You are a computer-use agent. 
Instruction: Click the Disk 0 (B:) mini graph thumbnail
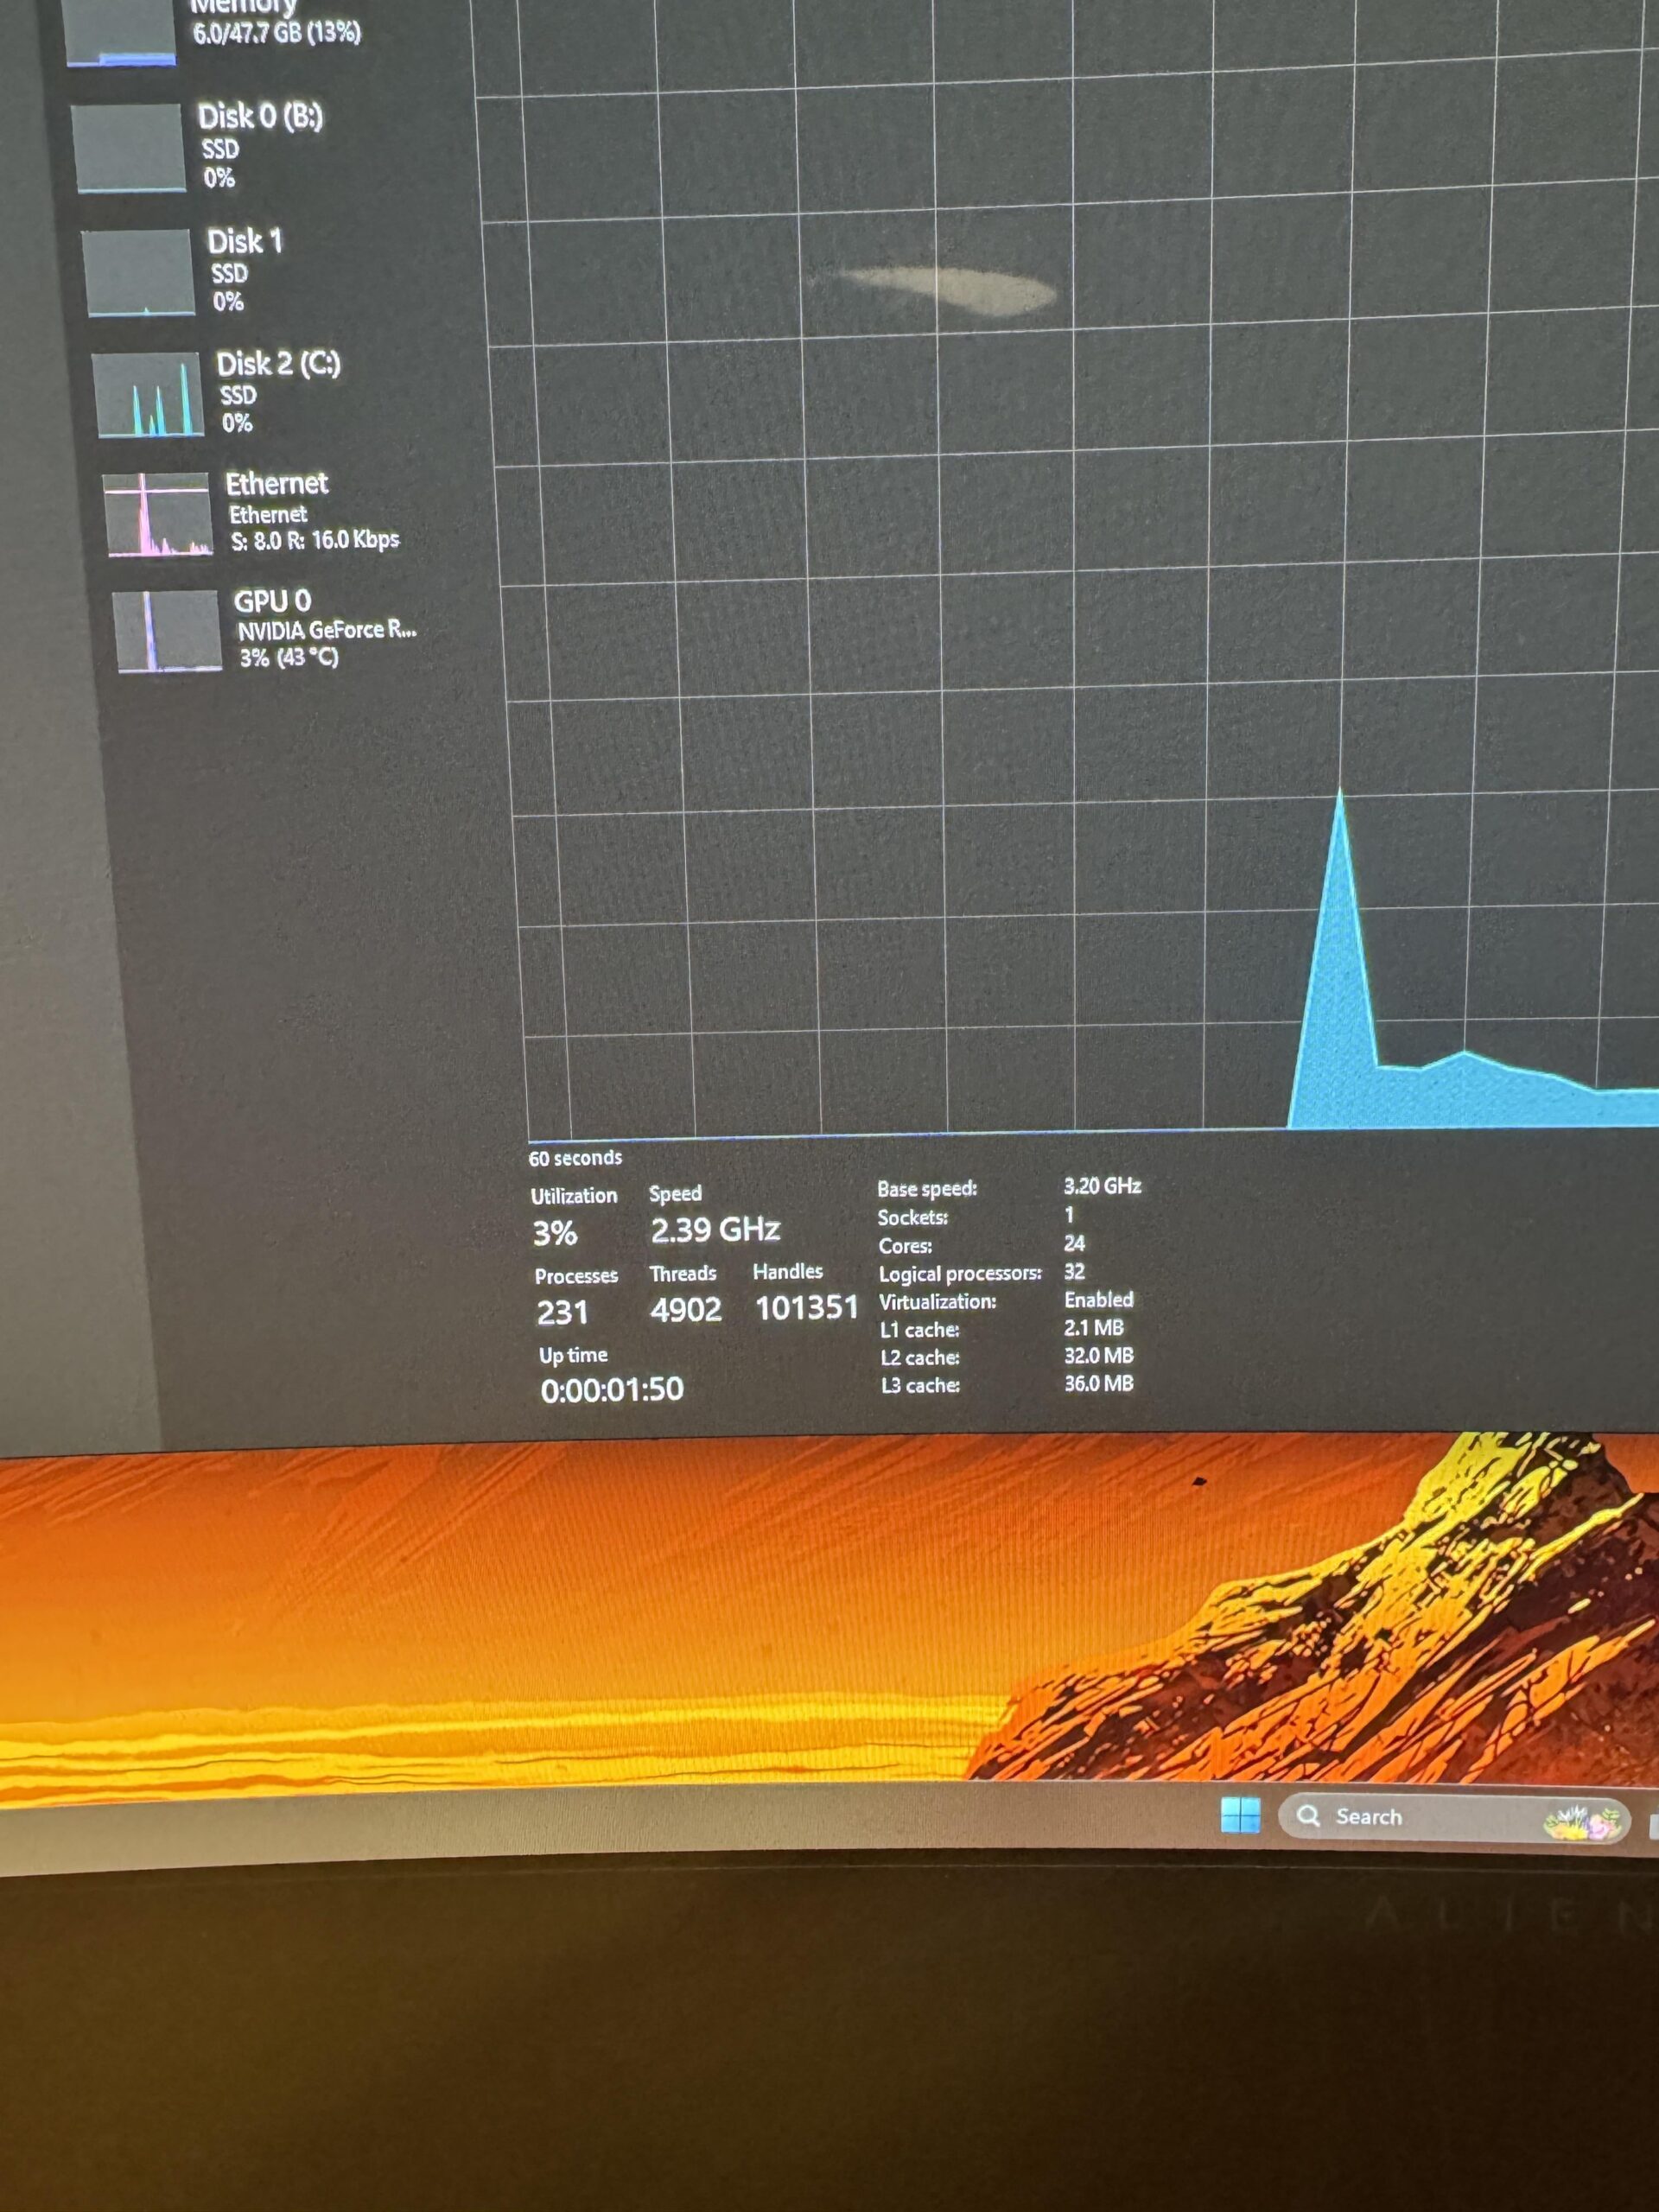pos(129,147)
